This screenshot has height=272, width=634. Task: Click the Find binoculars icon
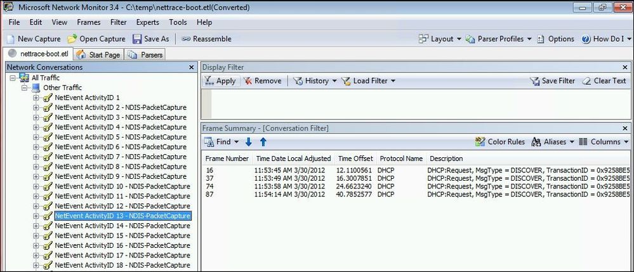pyautogui.click(x=209, y=142)
